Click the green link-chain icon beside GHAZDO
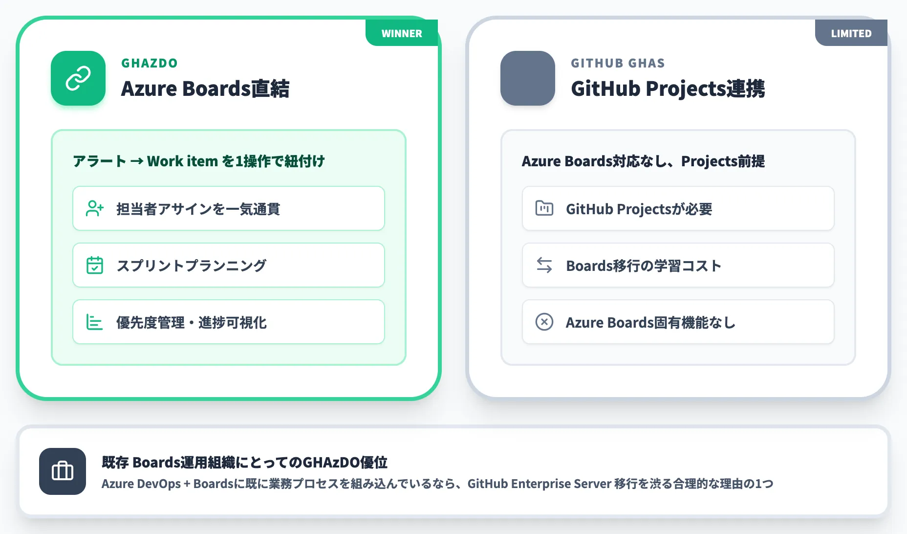Image resolution: width=907 pixels, height=534 pixels. click(78, 78)
